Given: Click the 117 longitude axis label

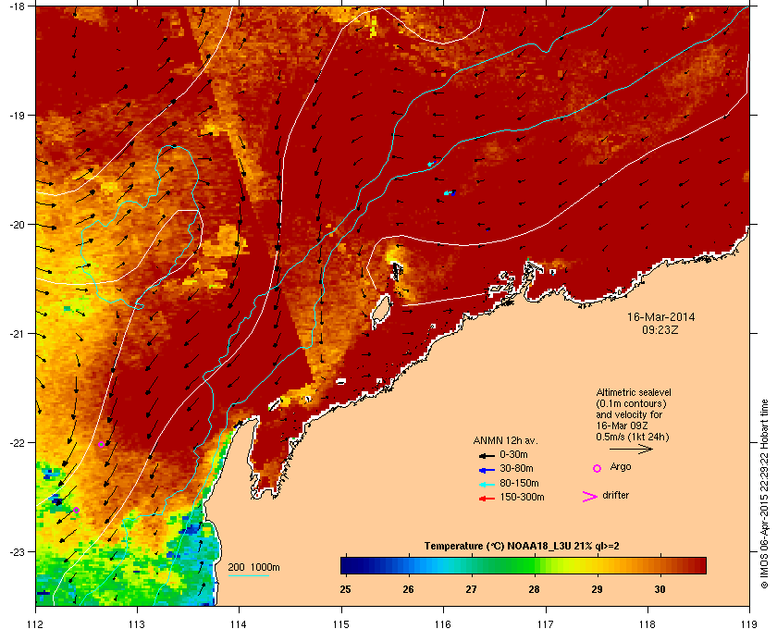Looking at the screenshot, I should [x=546, y=624].
